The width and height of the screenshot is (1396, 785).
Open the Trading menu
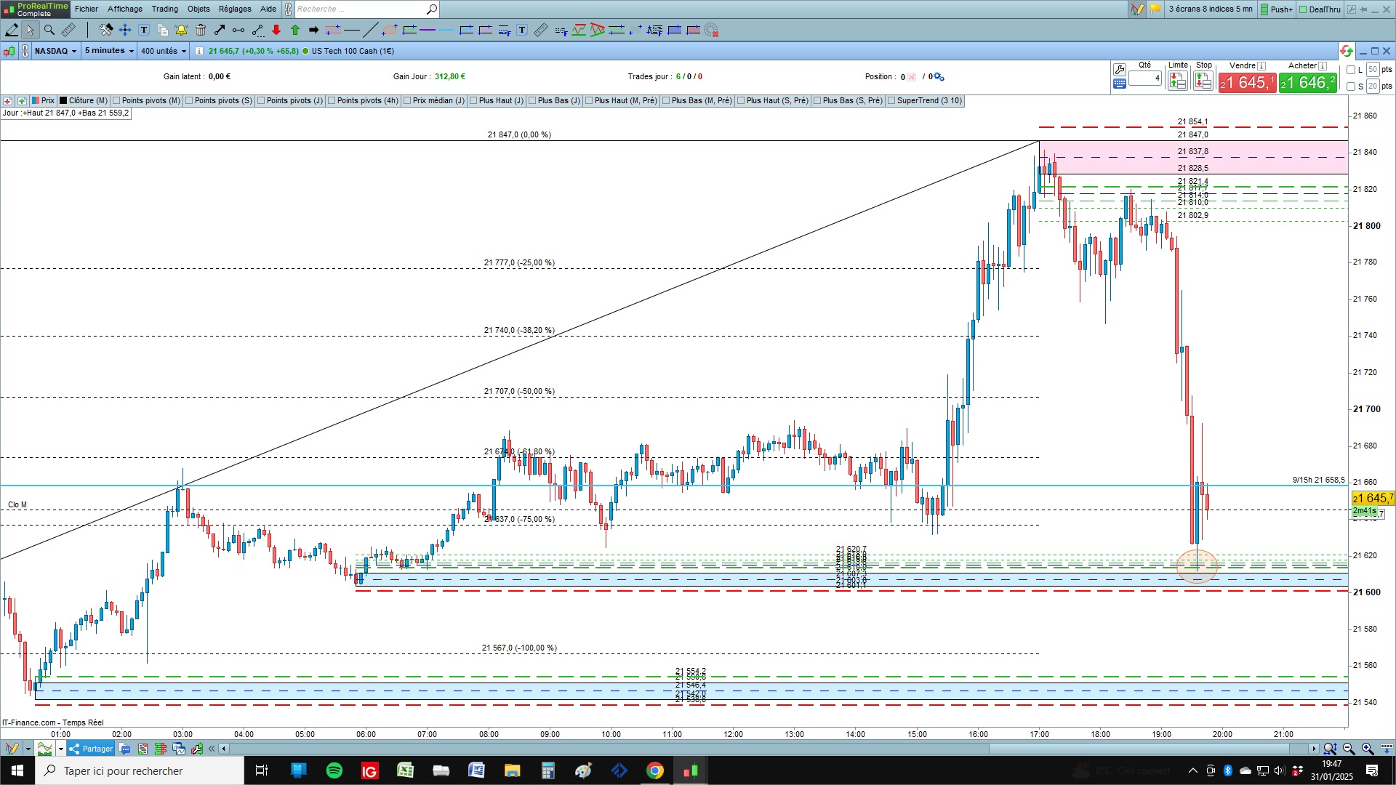164,9
